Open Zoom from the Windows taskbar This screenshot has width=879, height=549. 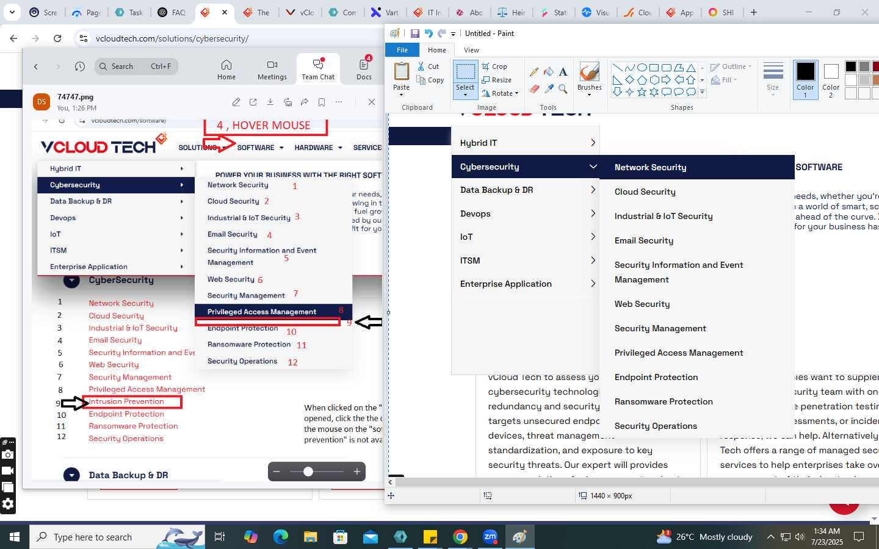[490, 537]
